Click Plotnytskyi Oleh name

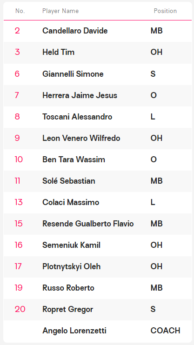(x=71, y=266)
